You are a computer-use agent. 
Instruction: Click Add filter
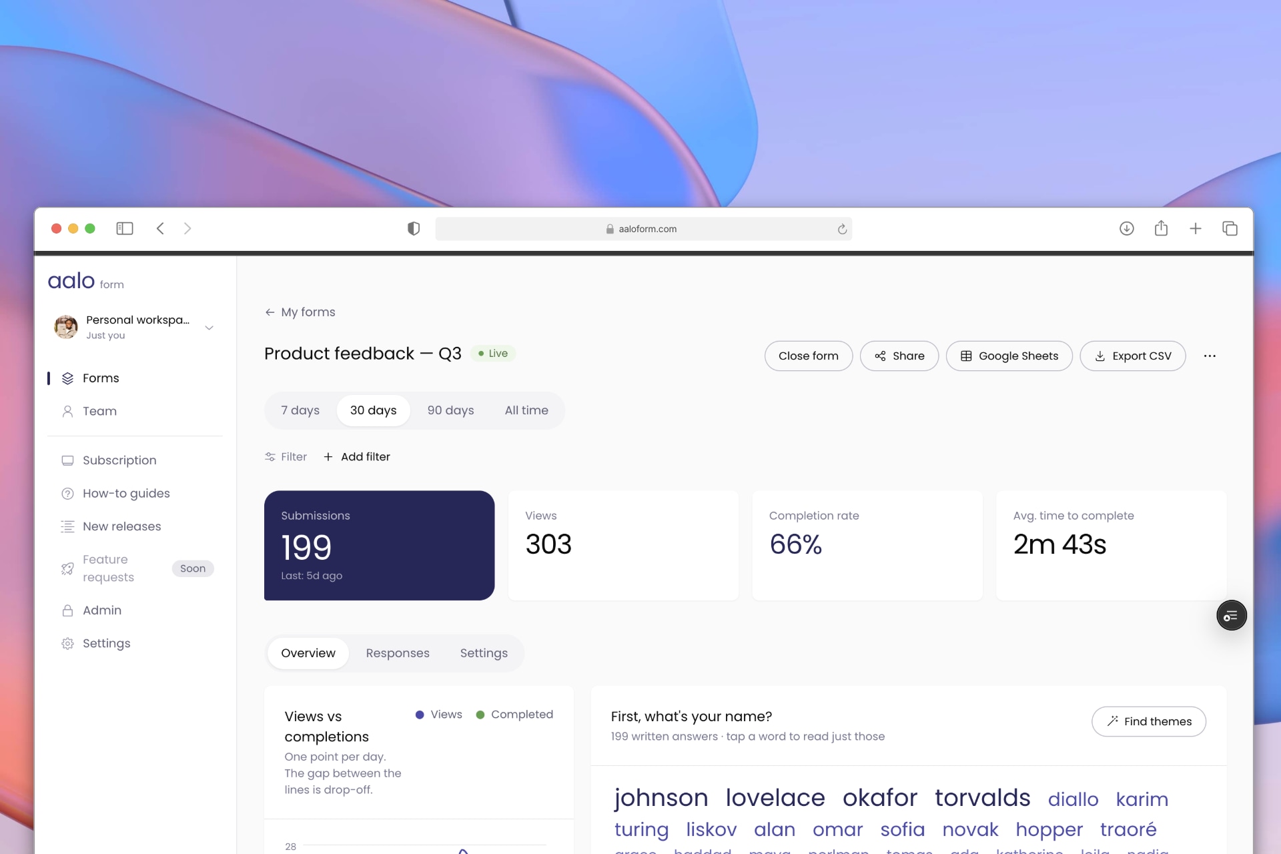[x=357, y=457]
